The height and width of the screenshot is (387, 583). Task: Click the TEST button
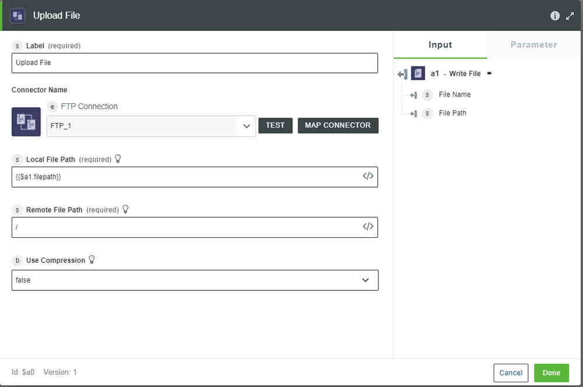click(x=275, y=125)
